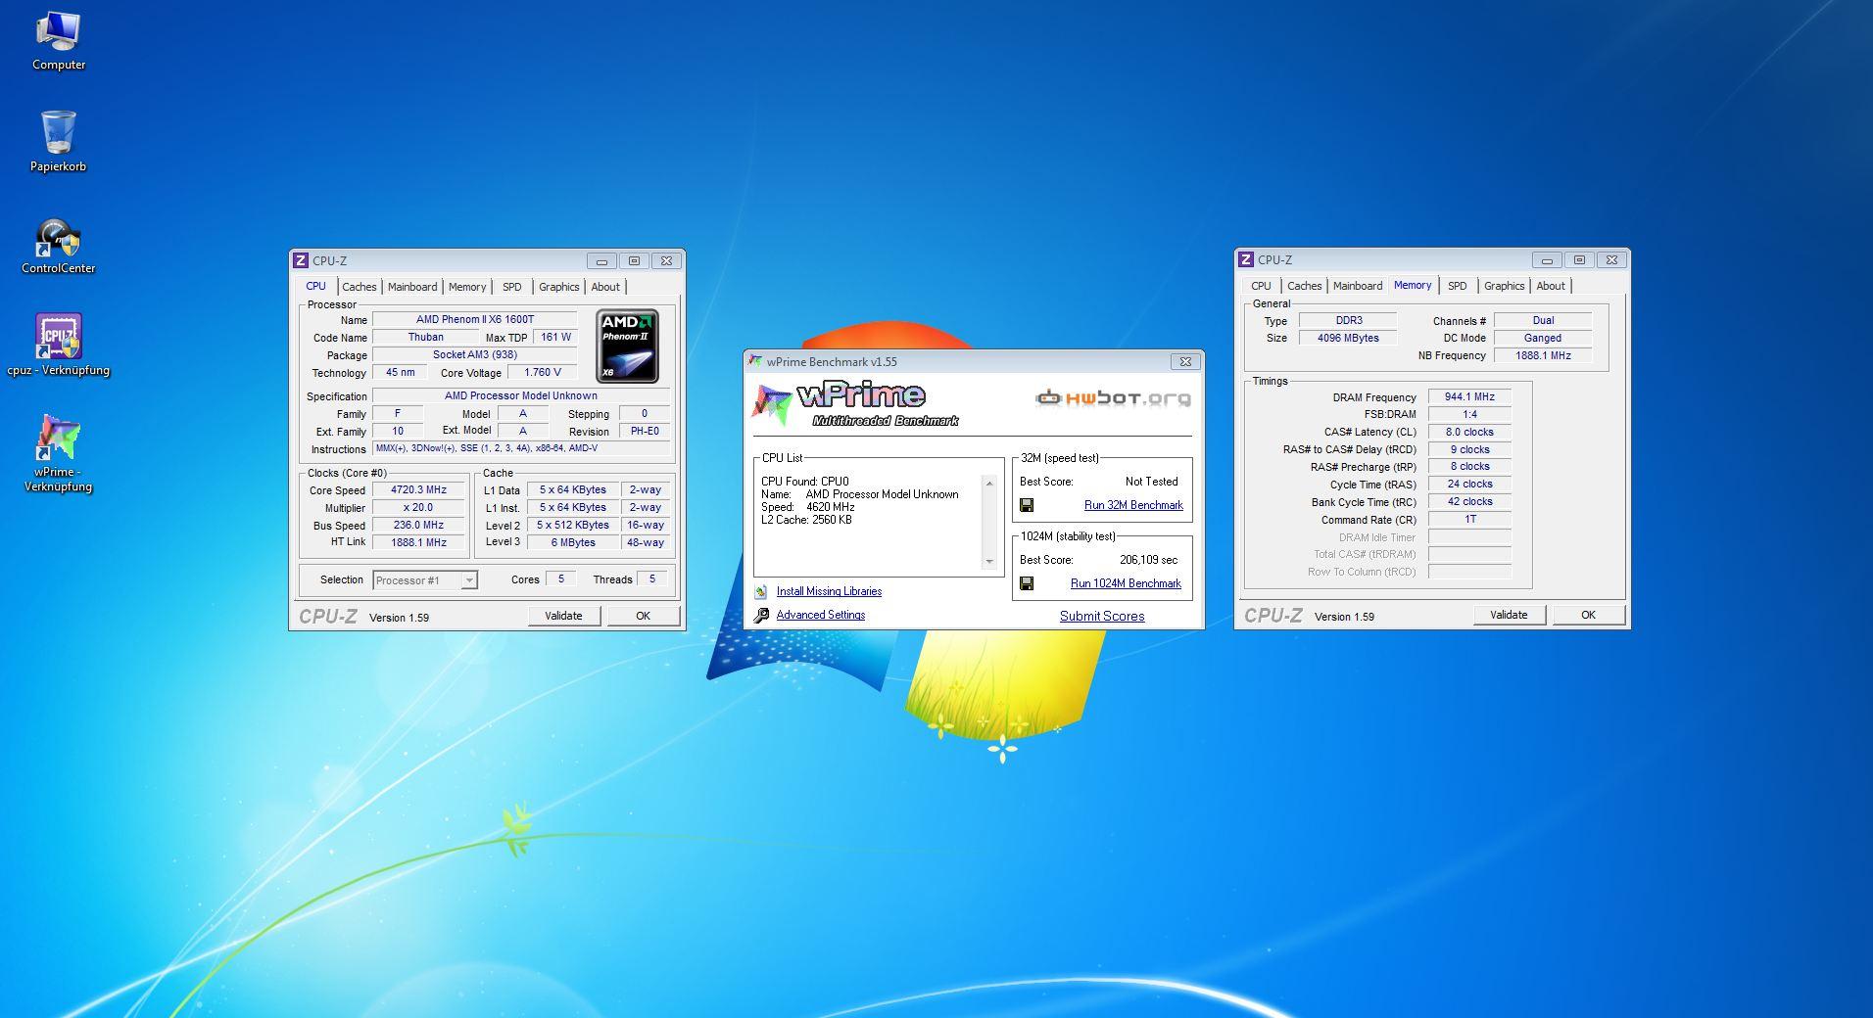This screenshot has height=1018, width=1873.
Task: Click Validate in the right CPU-Z window
Action: tap(1509, 615)
